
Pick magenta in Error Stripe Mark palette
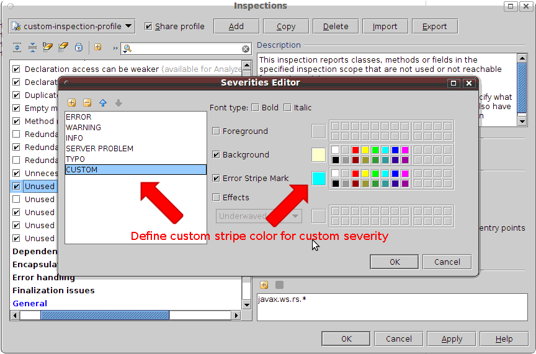(x=405, y=174)
